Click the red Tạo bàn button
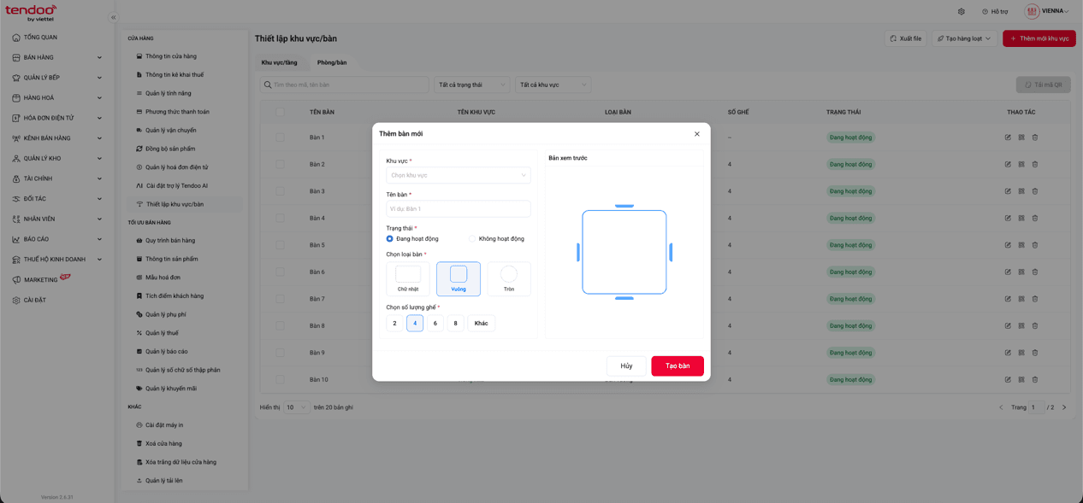The width and height of the screenshot is (1083, 503). coord(678,366)
